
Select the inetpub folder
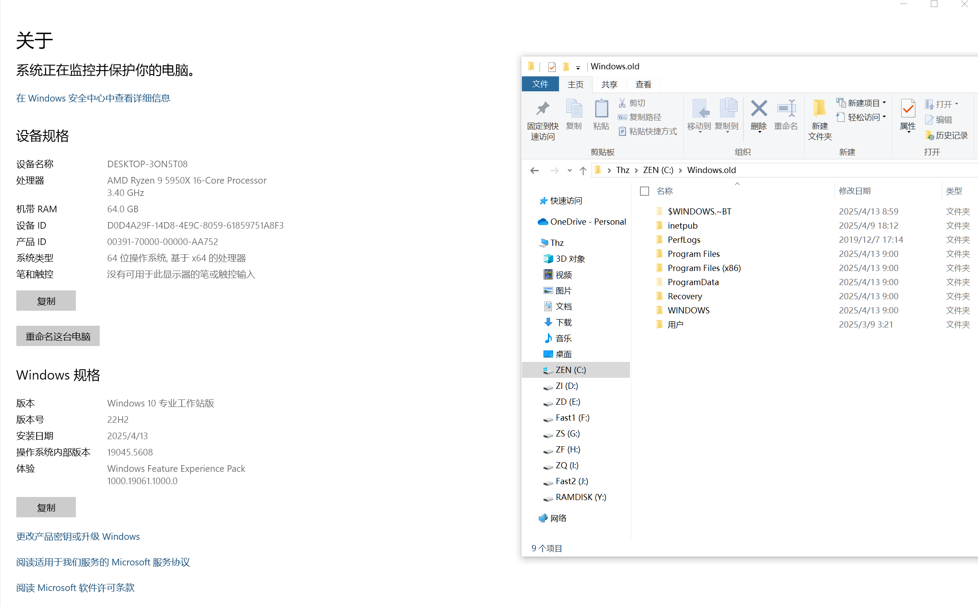coord(682,226)
